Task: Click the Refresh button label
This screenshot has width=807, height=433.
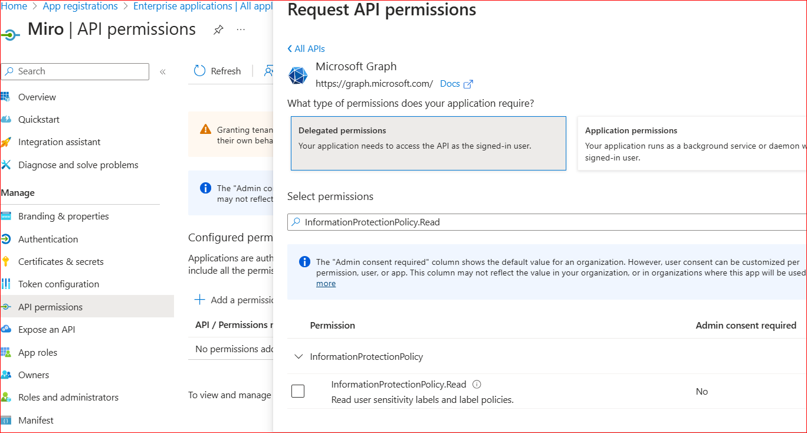Action: tap(226, 71)
